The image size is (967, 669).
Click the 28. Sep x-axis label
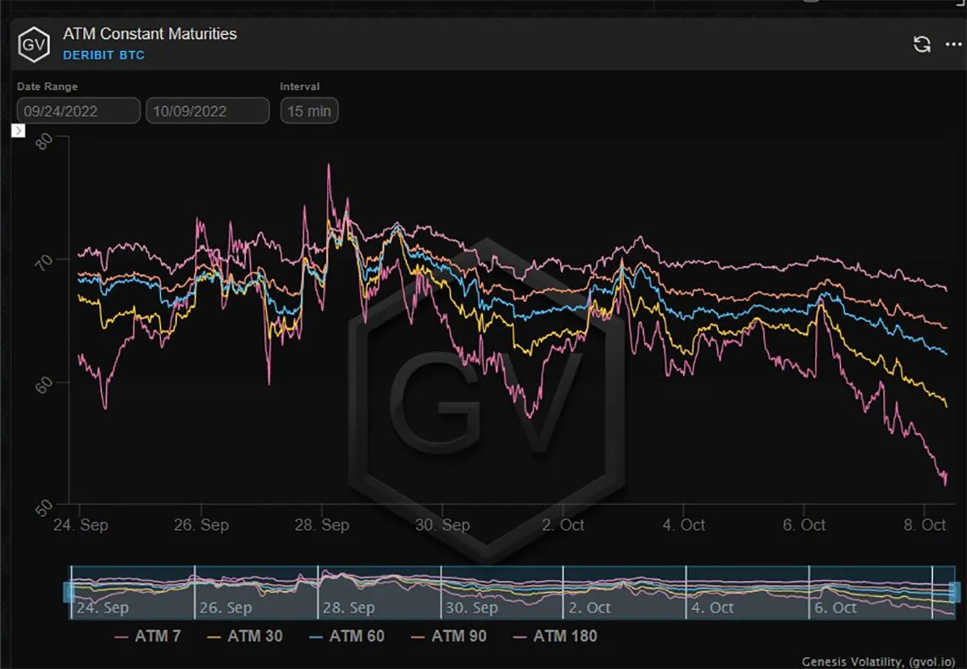321,525
